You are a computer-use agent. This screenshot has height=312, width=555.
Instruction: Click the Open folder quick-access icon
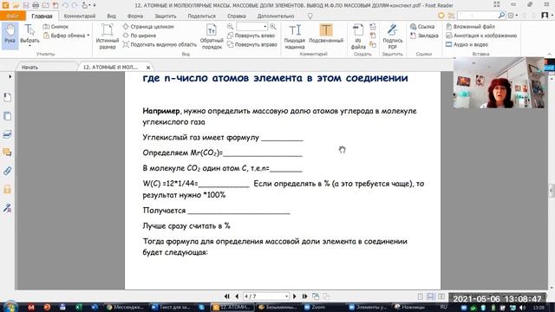pyautogui.click(x=16, y=5)
